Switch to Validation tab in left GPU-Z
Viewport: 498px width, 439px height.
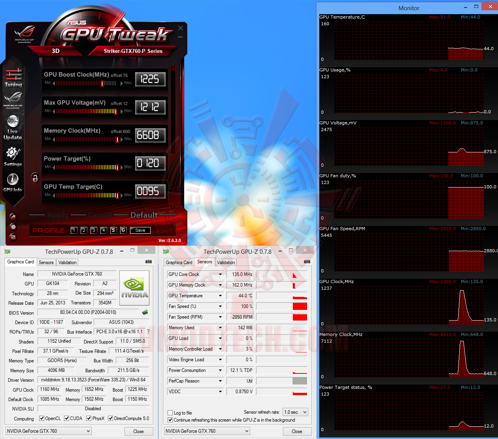(68, 263)
